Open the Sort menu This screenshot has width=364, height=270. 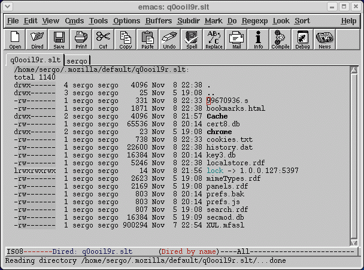pos(302,21)
